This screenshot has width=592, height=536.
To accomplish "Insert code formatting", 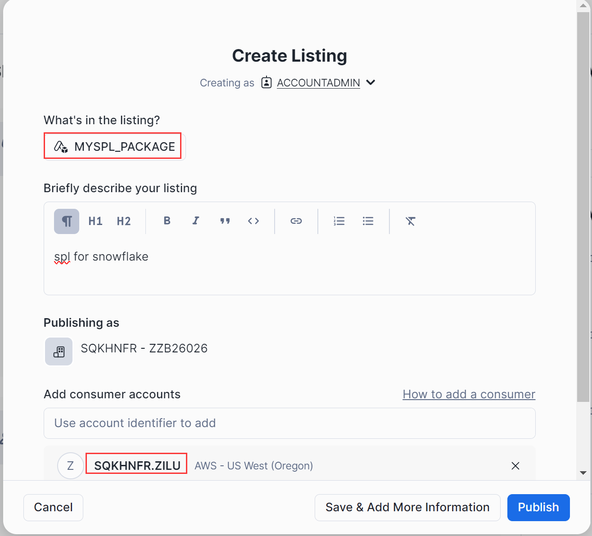I will (253, 221).
